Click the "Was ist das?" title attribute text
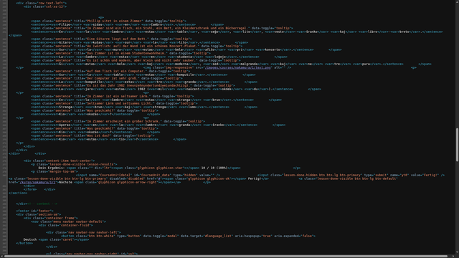This screenshot has height=258, width=459. (98, 135)
